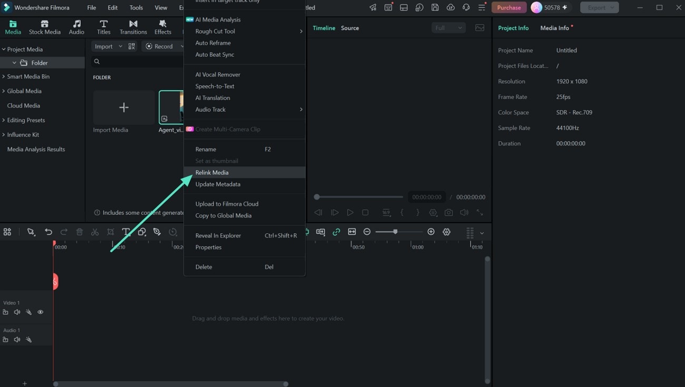Expand the Rough Cut Tool submenu

[x=244, y=32]
